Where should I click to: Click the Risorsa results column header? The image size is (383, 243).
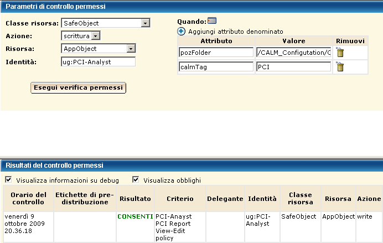(x=338, y=199)
